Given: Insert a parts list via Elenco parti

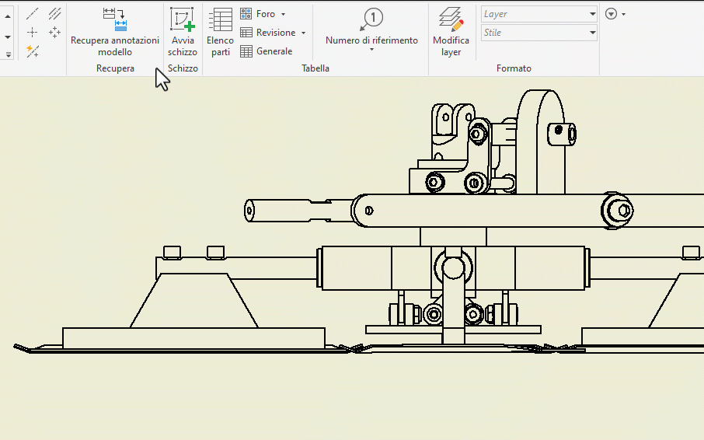Looking at the screenshot, I should (x=220, y=19).
